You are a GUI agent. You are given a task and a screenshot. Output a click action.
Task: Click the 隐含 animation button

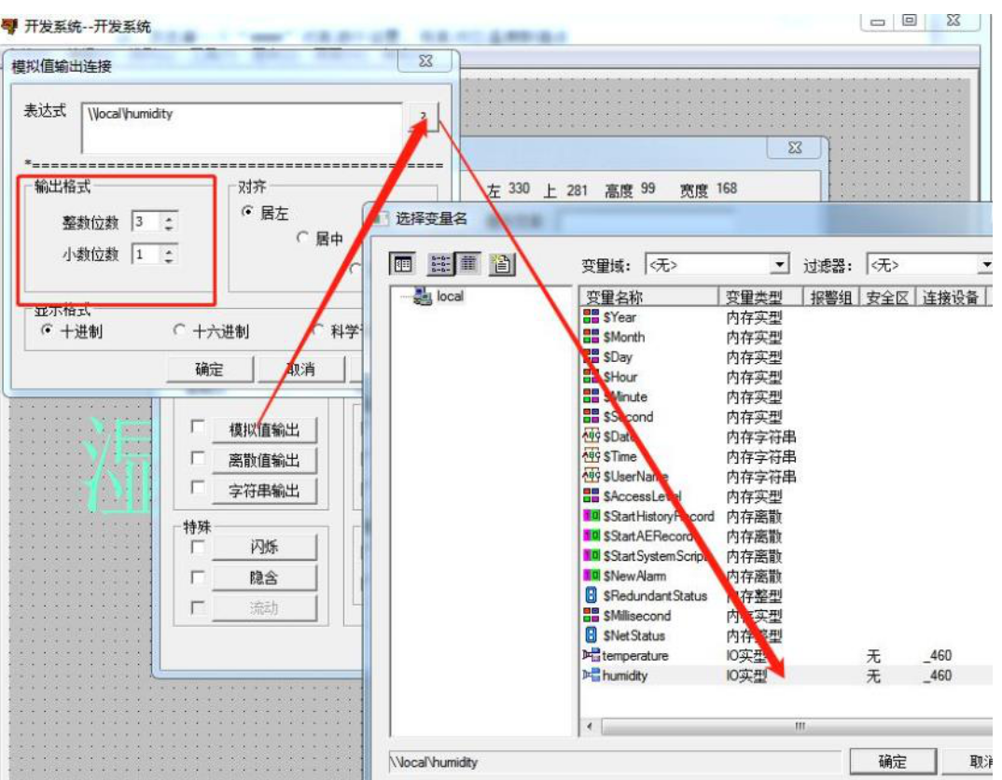coord(265,578)
